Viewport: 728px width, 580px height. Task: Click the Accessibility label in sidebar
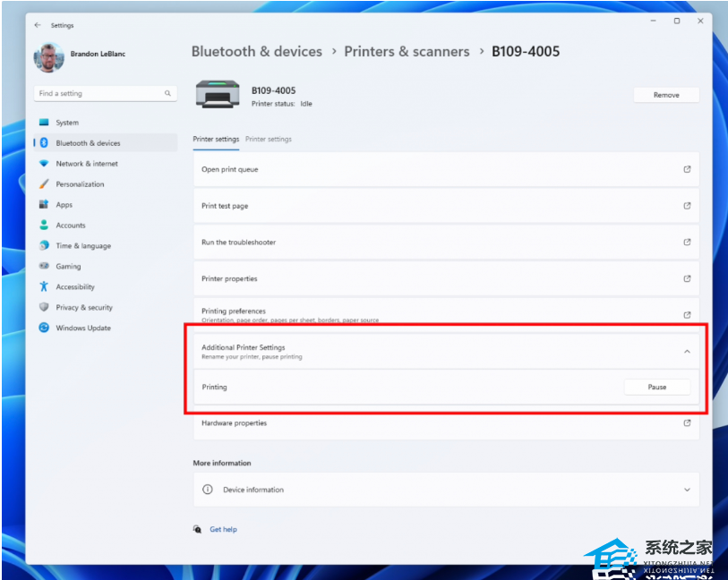coord(75,286)
